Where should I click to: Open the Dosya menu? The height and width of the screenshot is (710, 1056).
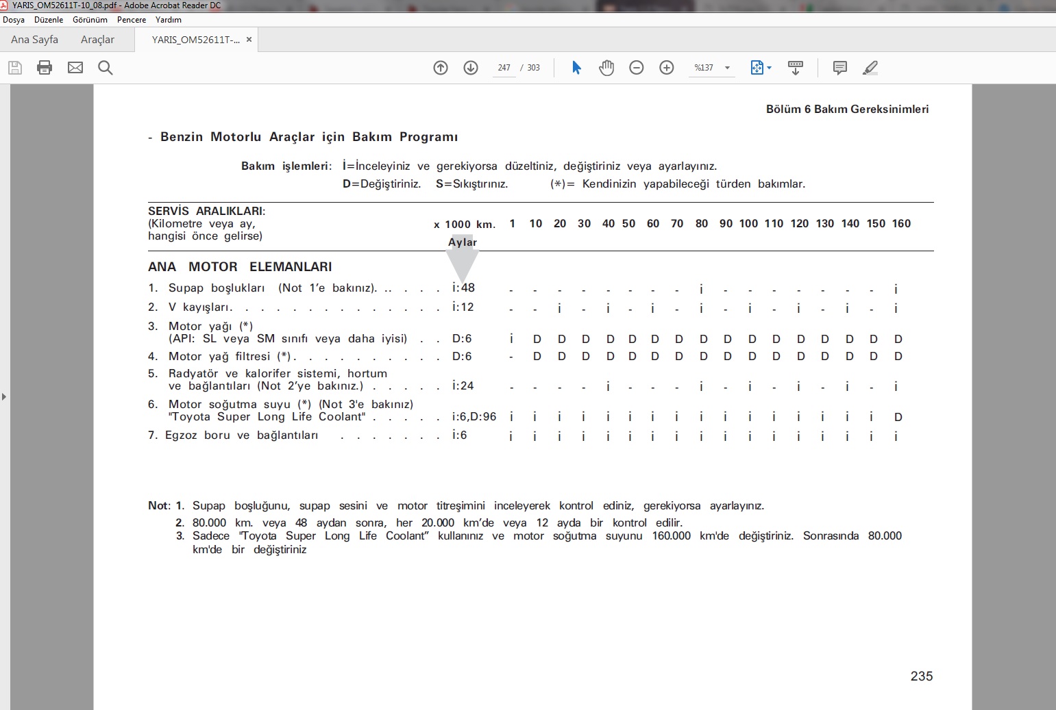coord(14,20)
